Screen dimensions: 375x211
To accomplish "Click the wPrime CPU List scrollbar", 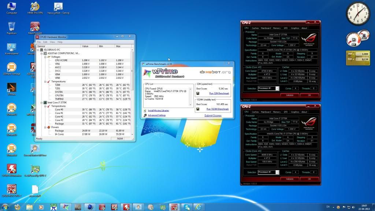I will [190, 97].
